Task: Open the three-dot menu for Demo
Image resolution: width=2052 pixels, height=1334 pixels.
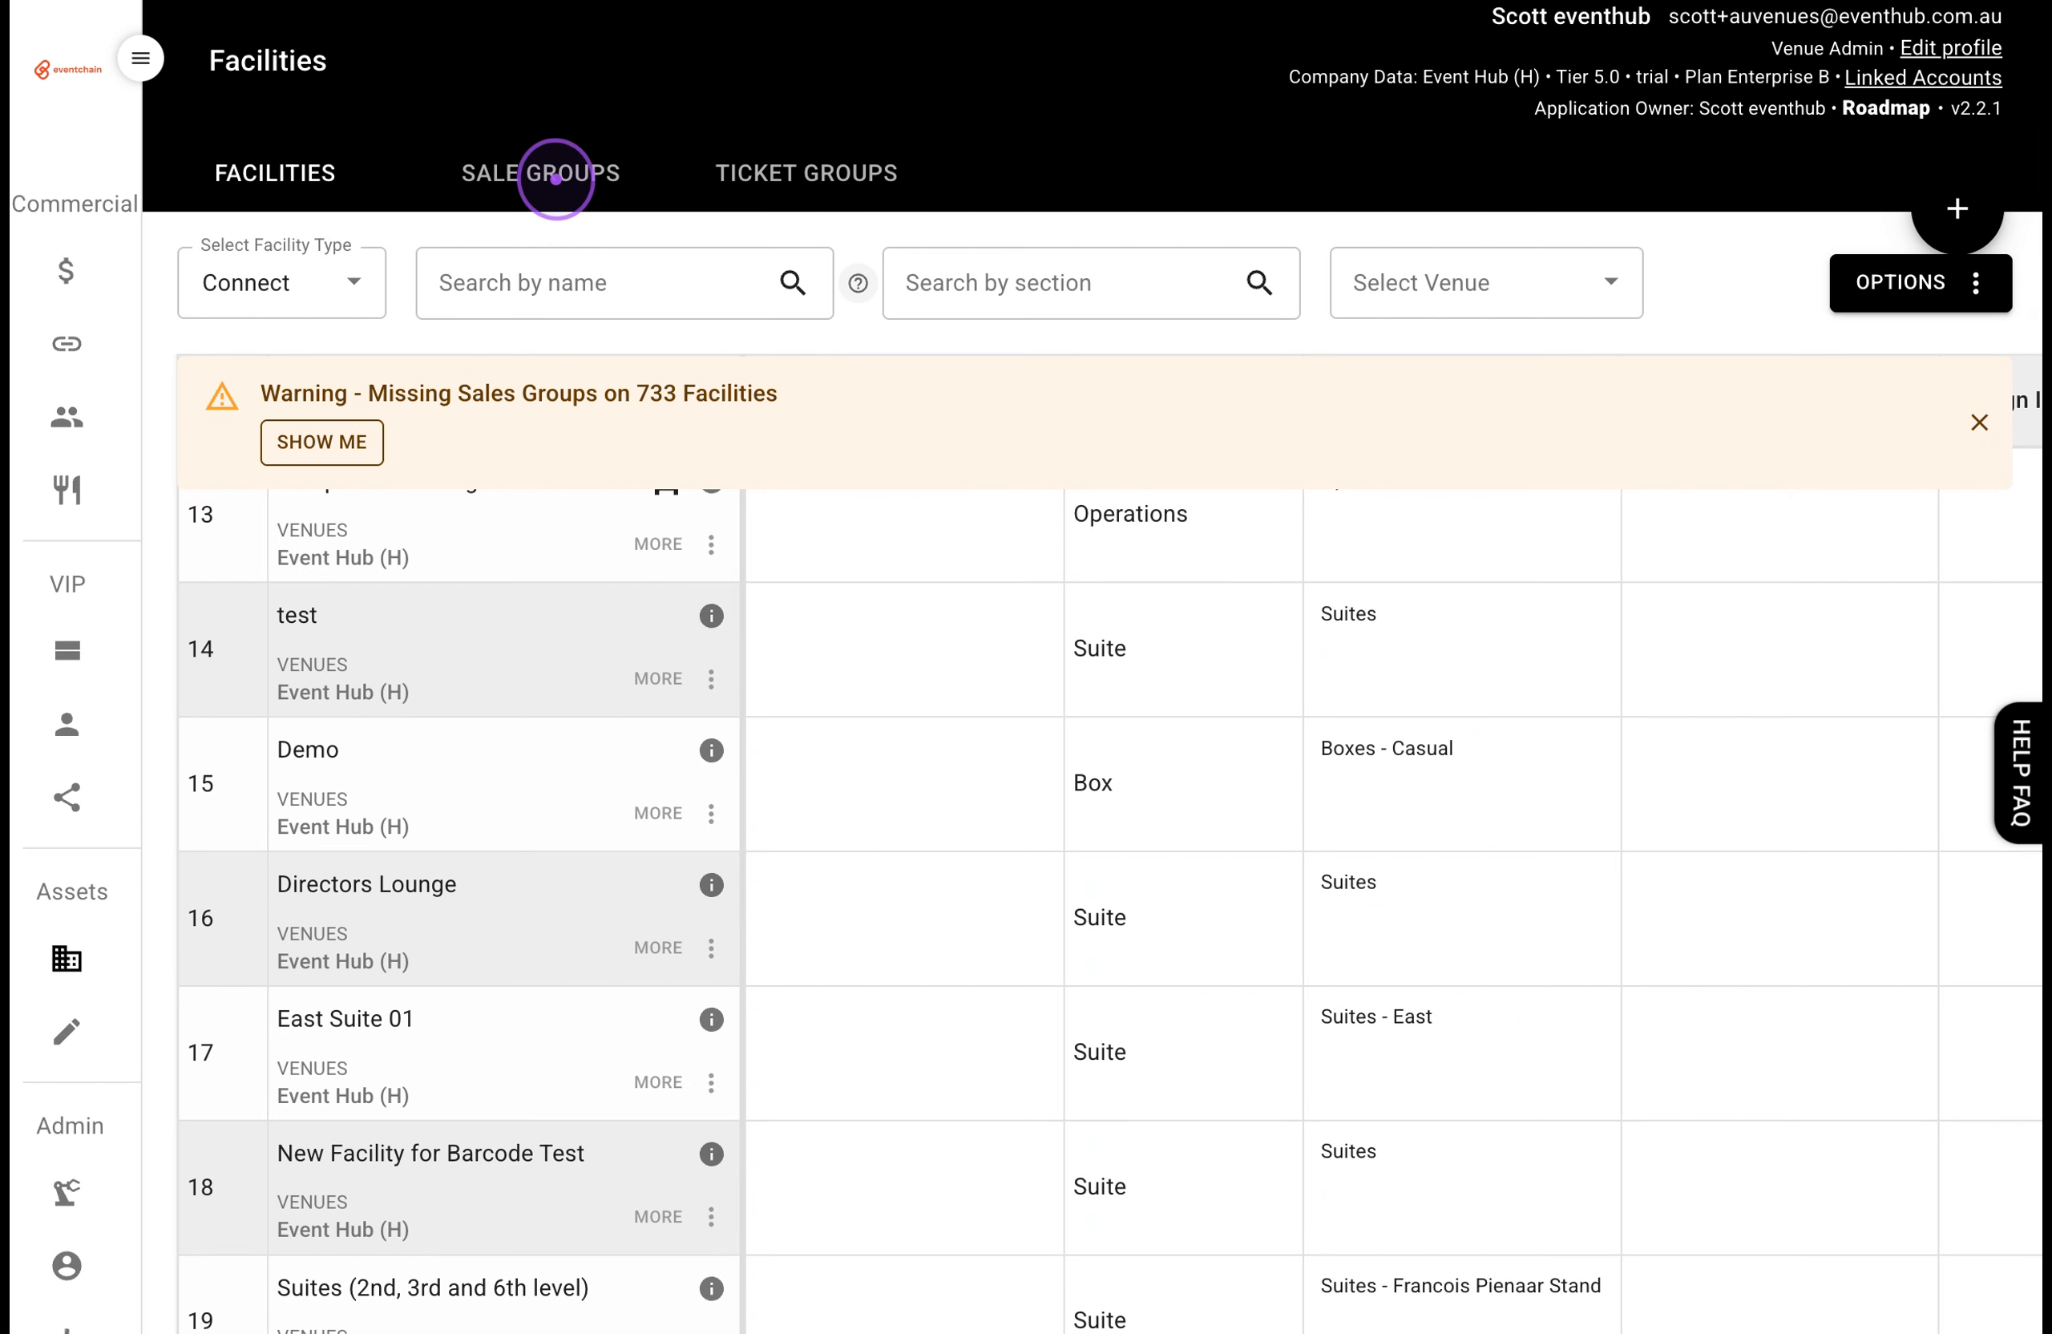Action: (711, 813)
